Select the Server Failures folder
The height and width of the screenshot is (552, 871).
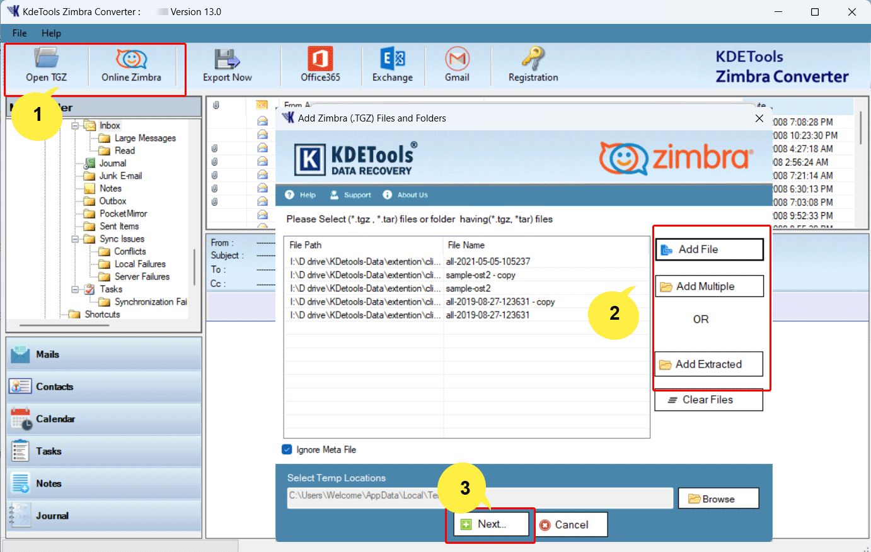[x=142, y=276]
